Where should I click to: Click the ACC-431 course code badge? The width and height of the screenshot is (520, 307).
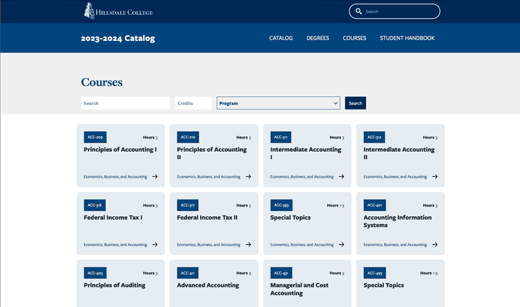point(281,273)
